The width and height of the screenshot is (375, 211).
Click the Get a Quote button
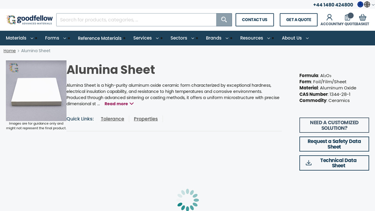[x=299, y=20]
